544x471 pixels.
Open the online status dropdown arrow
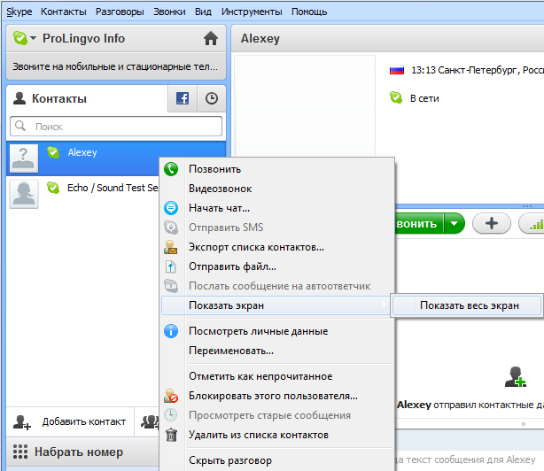pyautogui.click(x=34, y=38)
